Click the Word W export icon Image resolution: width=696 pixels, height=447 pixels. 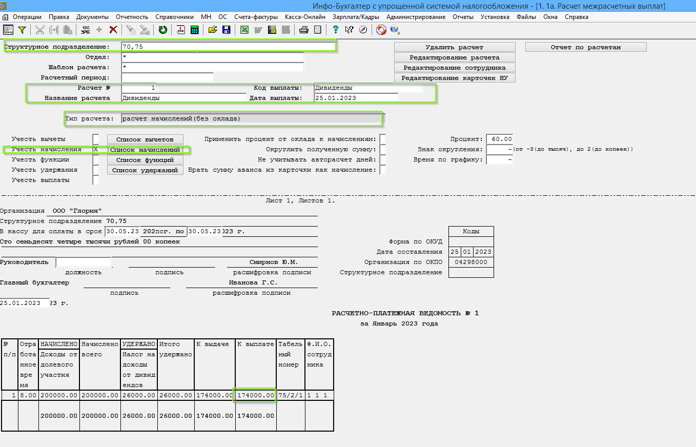click(258, 30)
